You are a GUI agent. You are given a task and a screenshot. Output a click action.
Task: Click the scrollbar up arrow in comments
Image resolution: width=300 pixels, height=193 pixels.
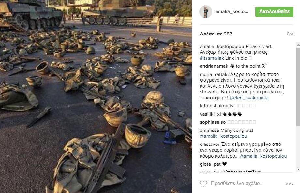(298, 45)
